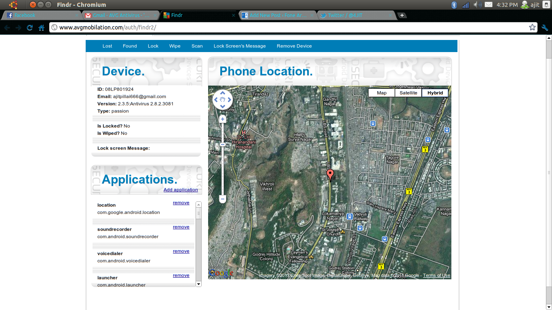This screenshot has height=310, width=552.
Task: Go to the browser Home icon
Action: [41, 27]
